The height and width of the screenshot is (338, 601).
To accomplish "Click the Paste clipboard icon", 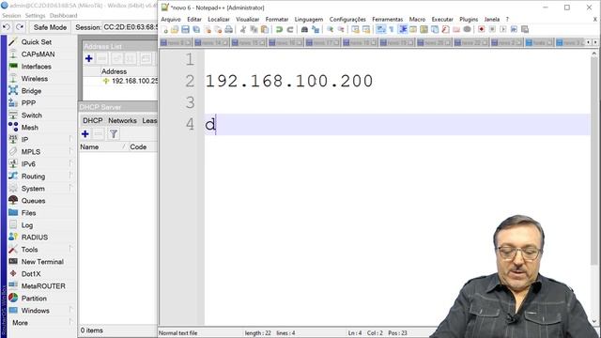I will (265, 29).
